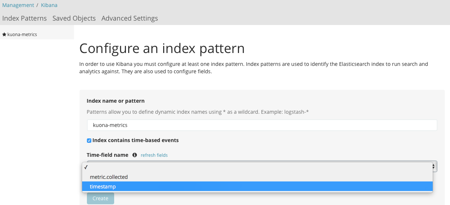Focus the index name input field
450x205 pixels.
(262, 125)
